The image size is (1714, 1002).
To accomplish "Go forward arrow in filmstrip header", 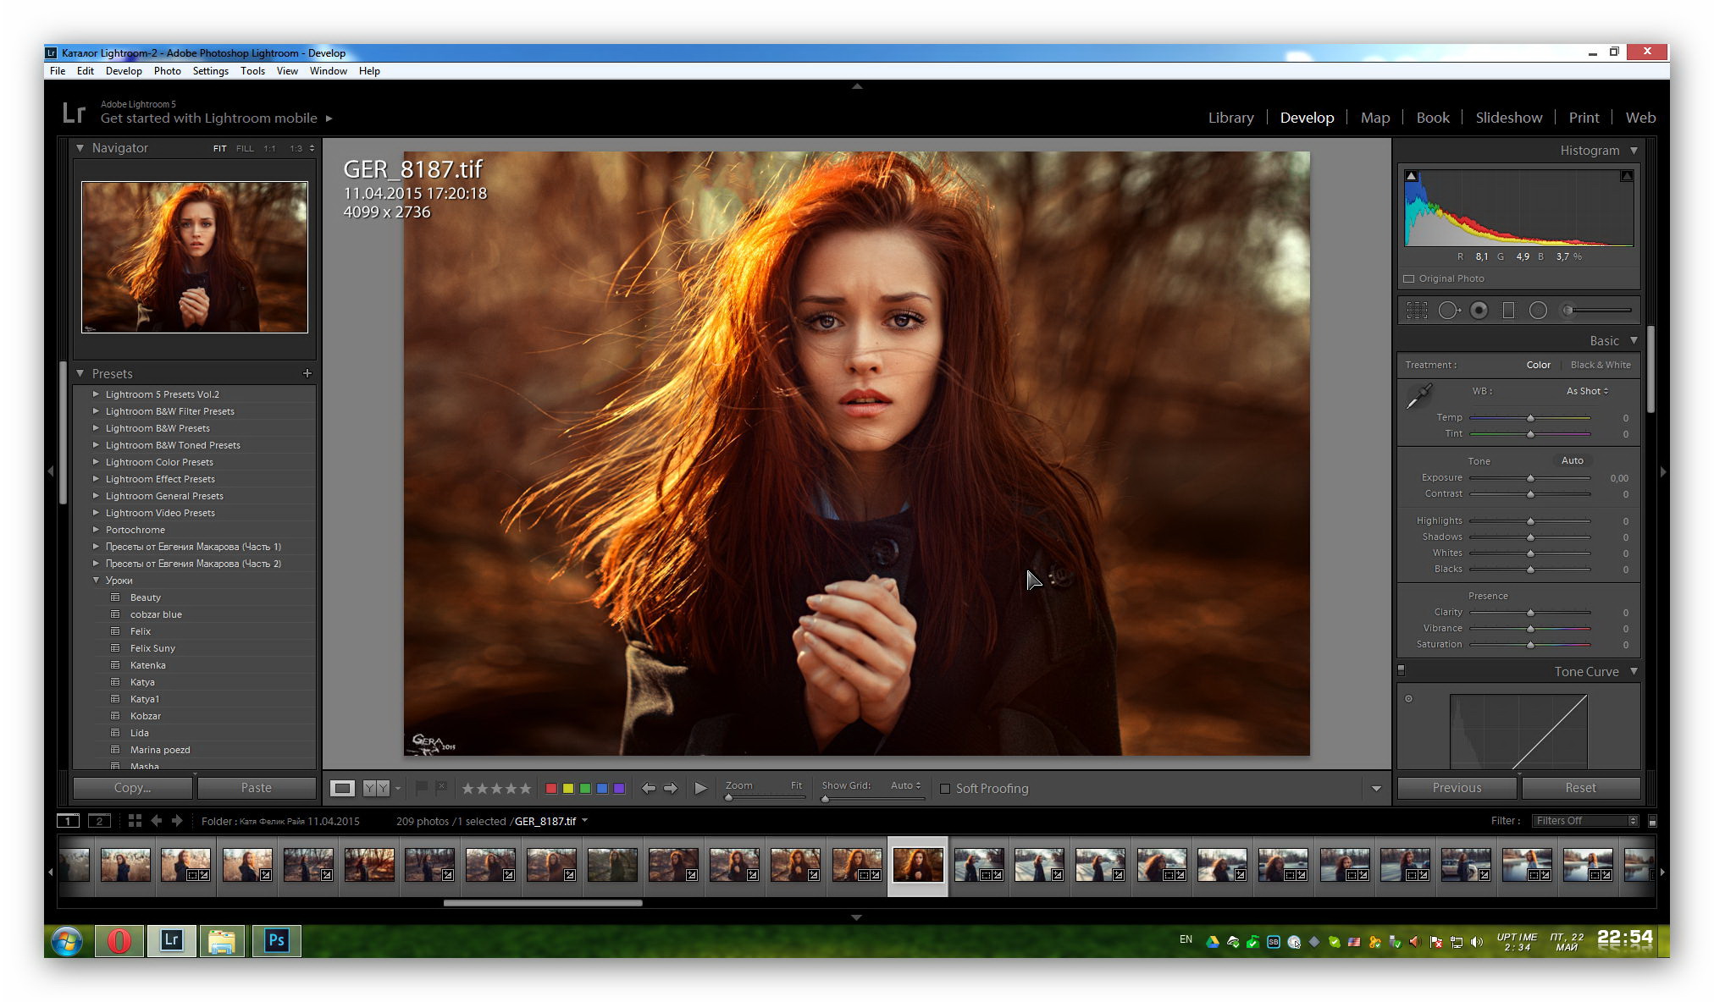I will pyautogui.click(x=177, y=821).
